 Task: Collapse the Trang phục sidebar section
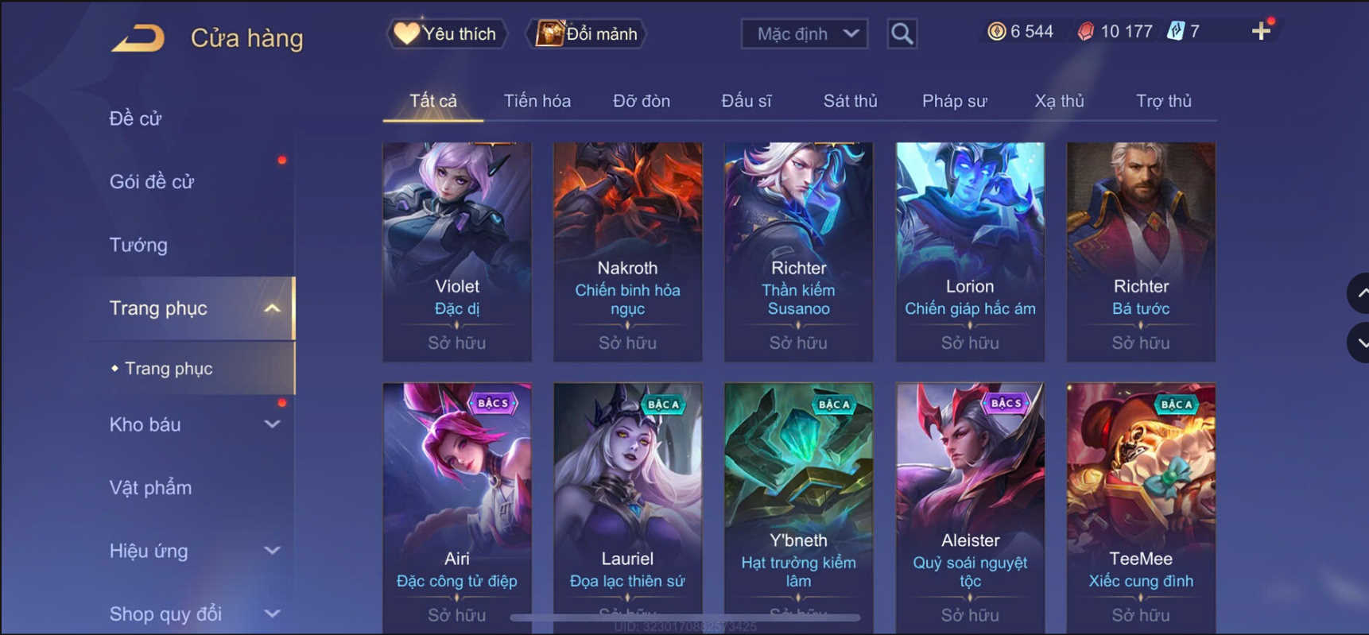point(272,308)
